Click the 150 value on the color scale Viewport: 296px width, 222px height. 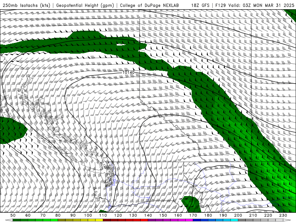coord(163,215)
